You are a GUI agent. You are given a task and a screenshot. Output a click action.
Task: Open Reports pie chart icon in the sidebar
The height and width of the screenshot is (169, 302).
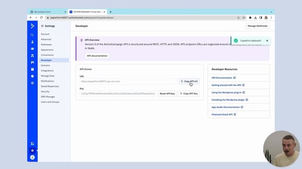[33, 76]
